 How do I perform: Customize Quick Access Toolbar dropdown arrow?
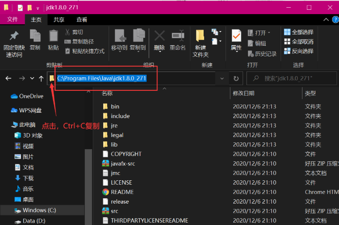[38, 8]
